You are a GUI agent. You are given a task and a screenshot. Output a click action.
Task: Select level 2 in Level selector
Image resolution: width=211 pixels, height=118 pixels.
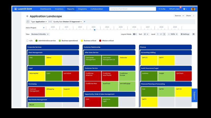click(x=161, y=34)
